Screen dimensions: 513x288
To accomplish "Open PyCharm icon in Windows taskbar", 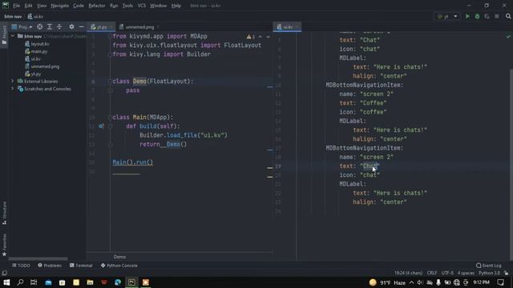I will coord(131,282).
